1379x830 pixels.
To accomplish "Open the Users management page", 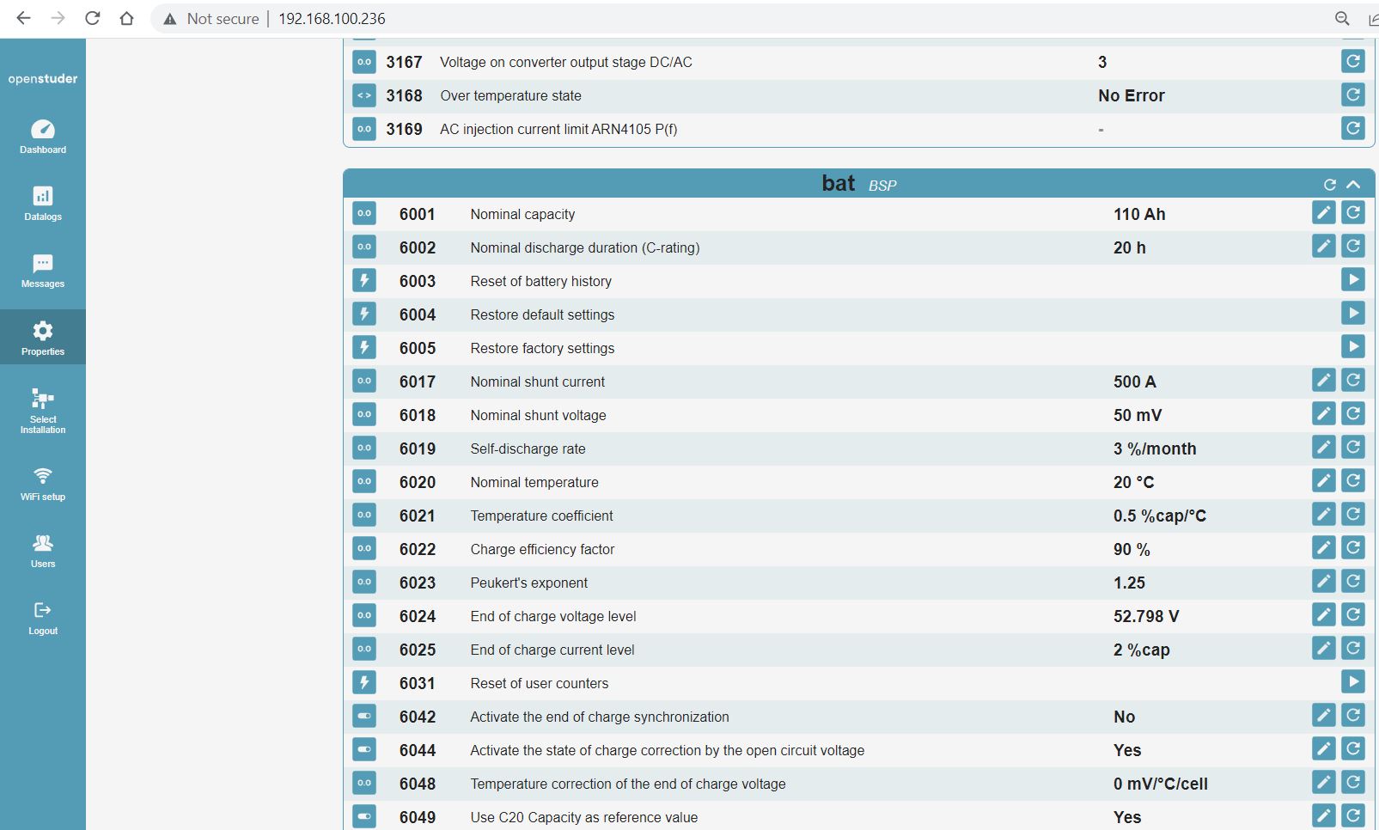I will click(x=43, y=551).
